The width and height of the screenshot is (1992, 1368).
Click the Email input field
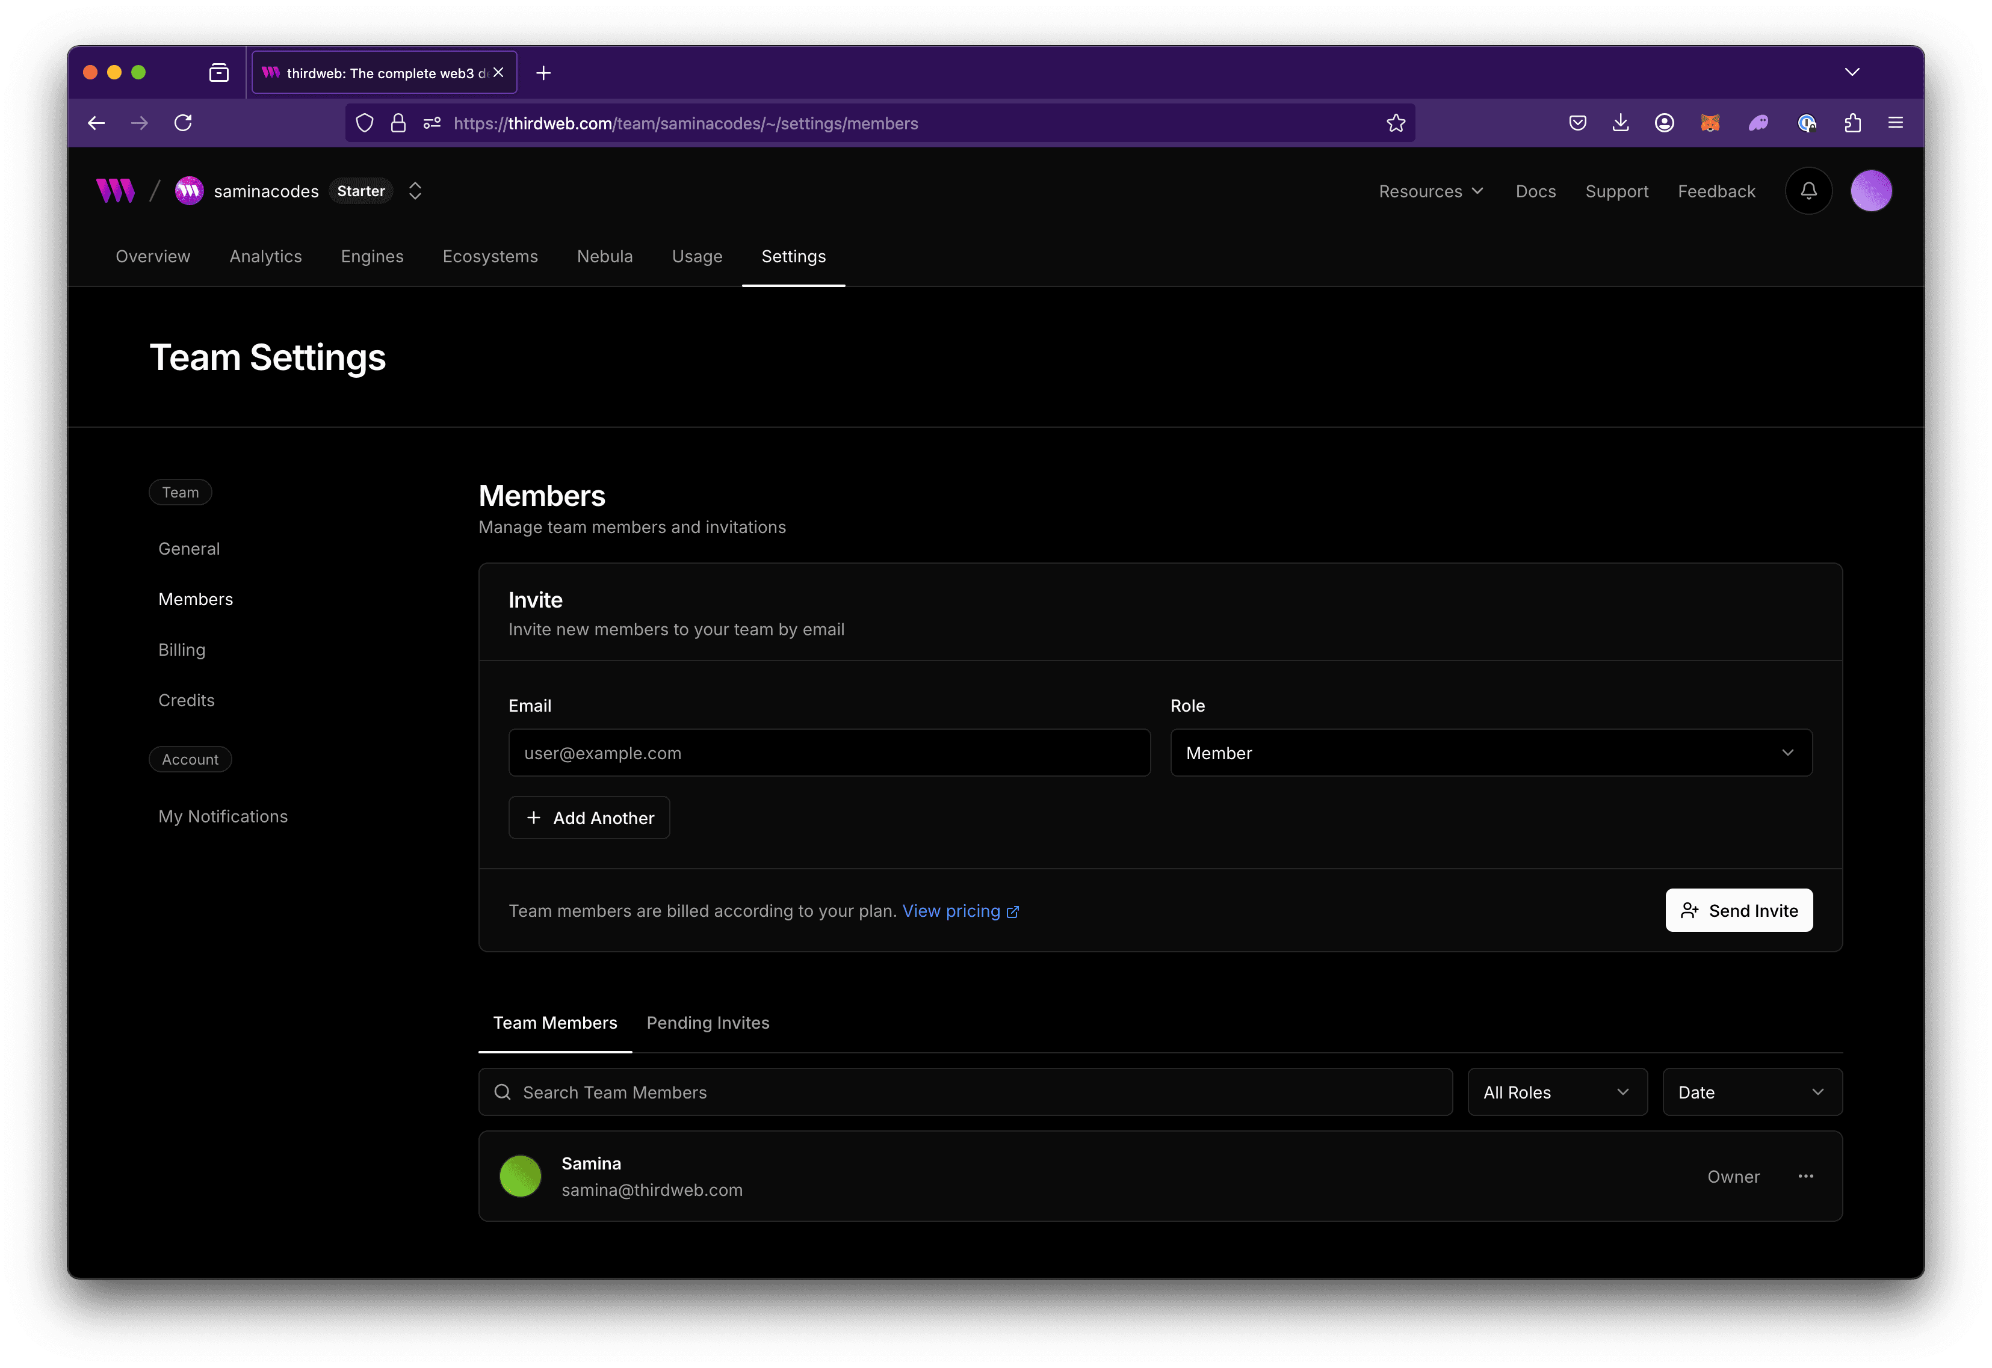(x=828, y=753)
